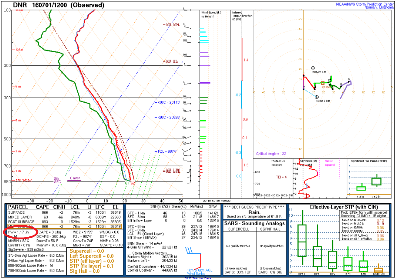The image size is (397, 279).
Task: Click the Effective-Layer STP (with CIN) title
Action: pos(339,207)
